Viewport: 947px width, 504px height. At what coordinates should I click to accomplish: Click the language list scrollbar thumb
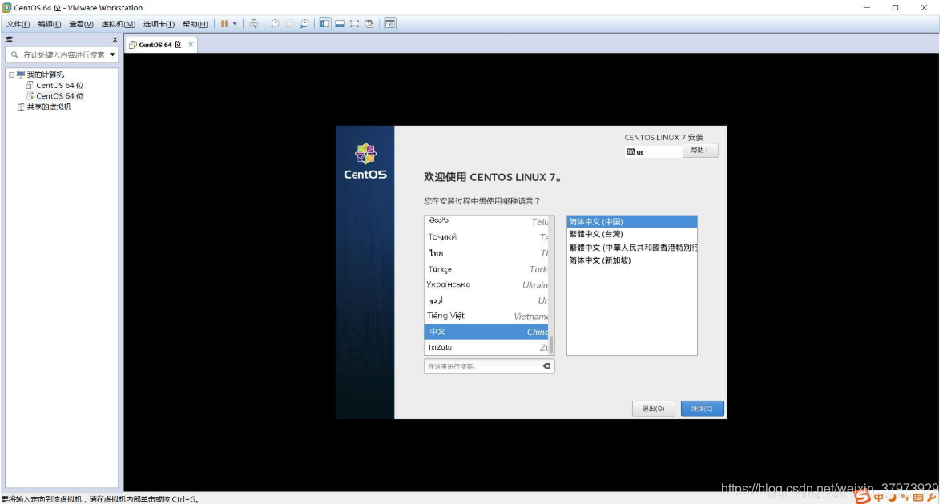550,345
